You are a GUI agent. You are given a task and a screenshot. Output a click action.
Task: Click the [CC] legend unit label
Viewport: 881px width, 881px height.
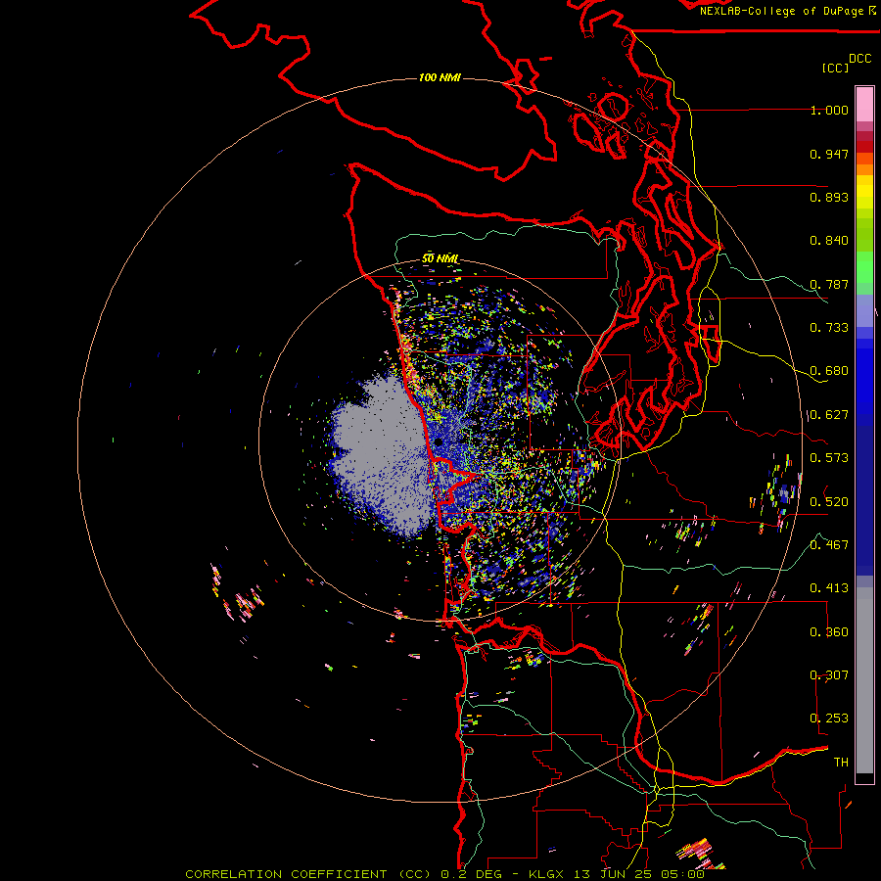click(835, 68)
